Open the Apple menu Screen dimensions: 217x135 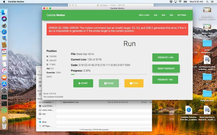pos(4,2)
